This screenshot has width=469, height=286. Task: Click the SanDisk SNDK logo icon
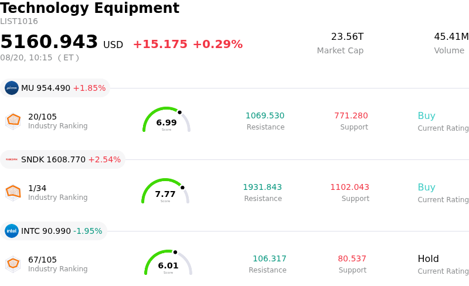pos(12,159)
